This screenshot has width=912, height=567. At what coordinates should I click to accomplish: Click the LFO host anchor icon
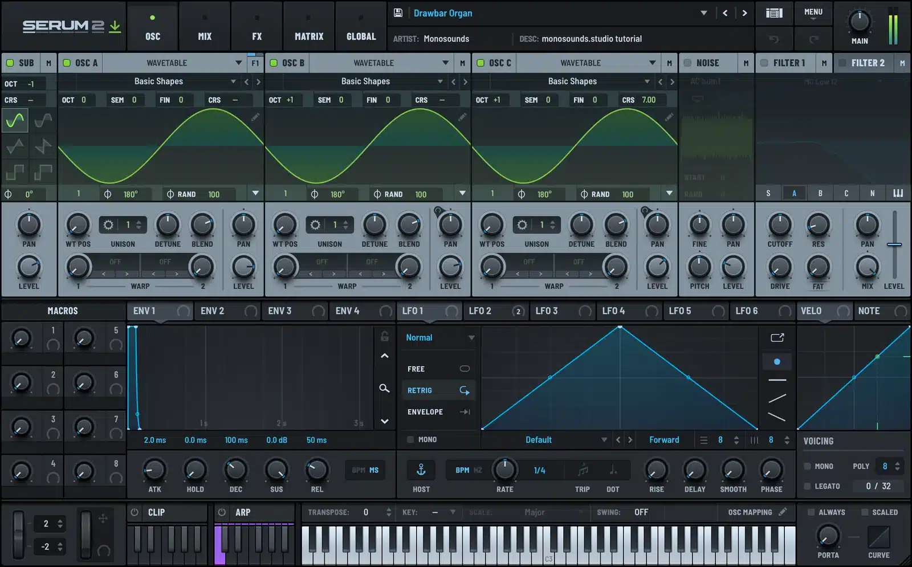coord(421,470)
